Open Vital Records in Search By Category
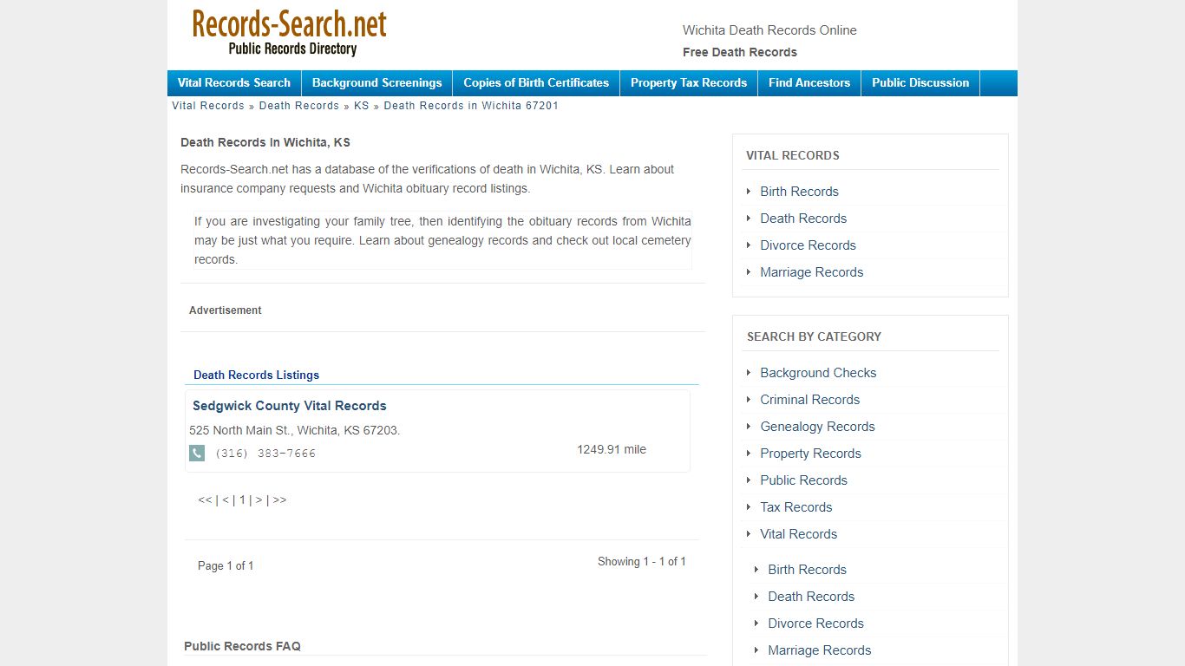Screen dimensions: 1185x666 pyautogui.click(x=798, y=534)
